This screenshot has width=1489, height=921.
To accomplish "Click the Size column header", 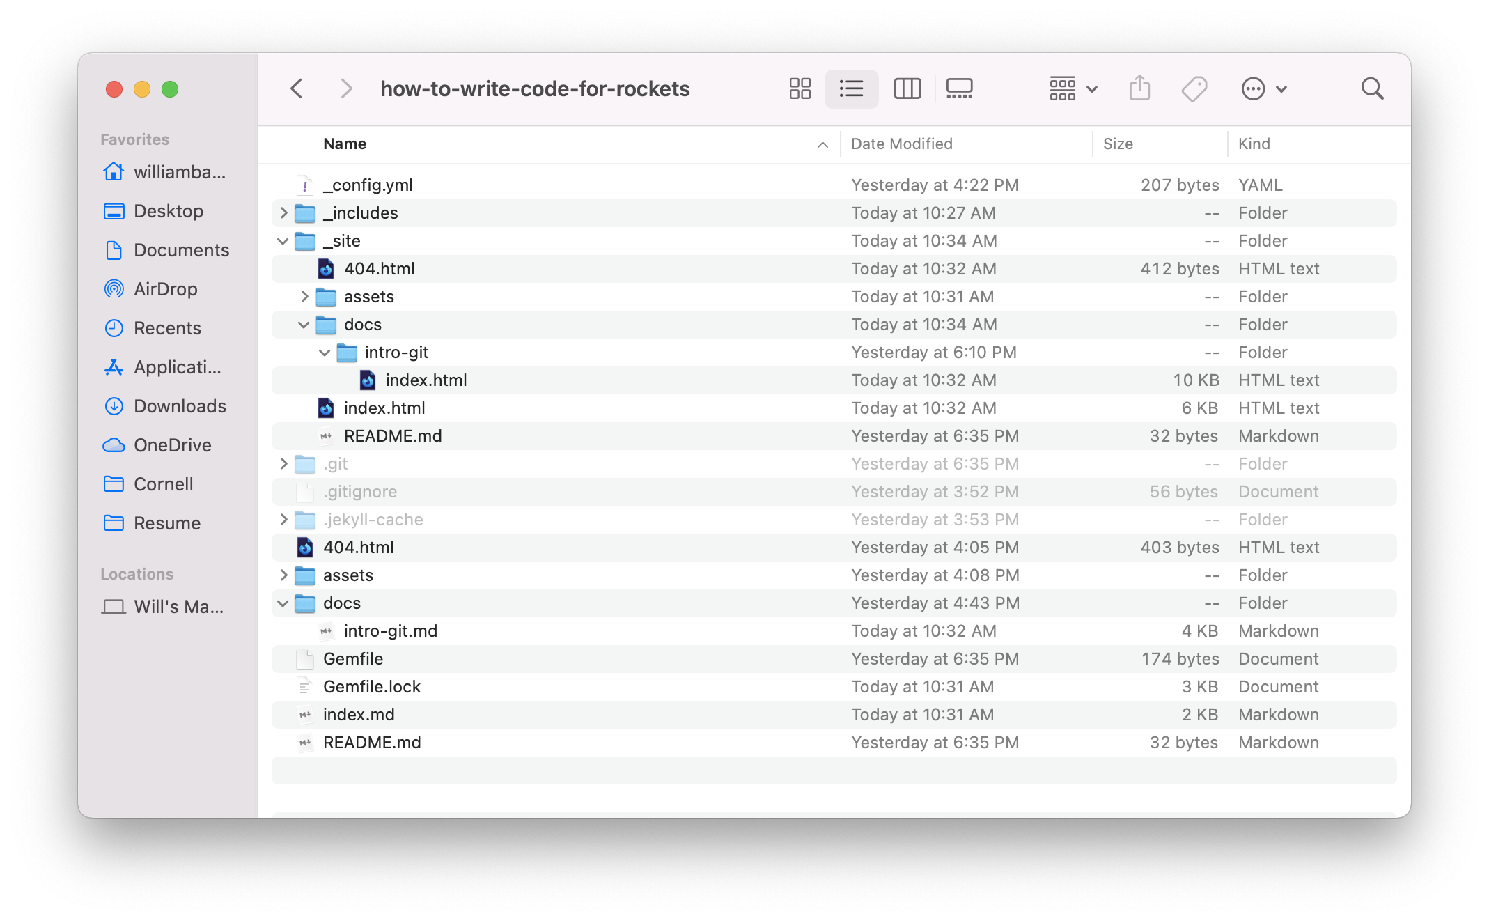I will [x=1118, y=144].
